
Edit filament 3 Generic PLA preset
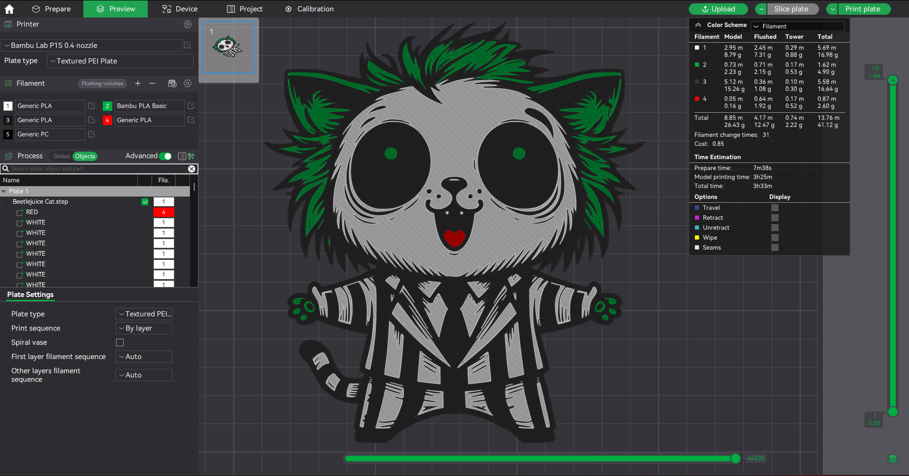[91, 120]
